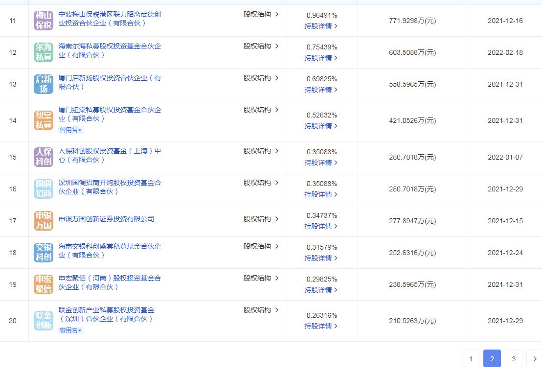This screenshot has height=375, width=542.
Task: Click the 人保科创 purple logo icon
Action: [x=44, y=157]
